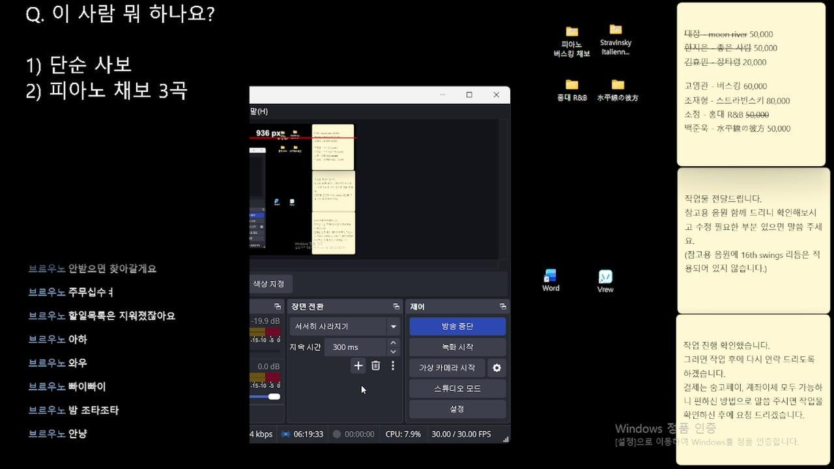The width and height of the screenshot is (834, 469).
Task: Add a scene transition with the plus icon
Action: point(358,366)
